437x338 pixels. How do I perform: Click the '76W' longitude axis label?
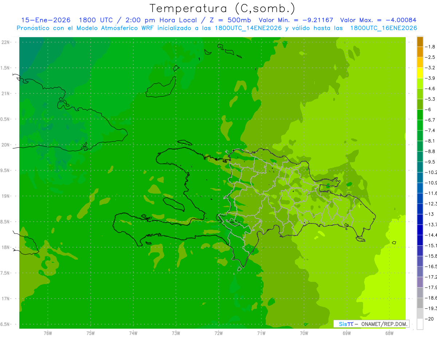48,333
